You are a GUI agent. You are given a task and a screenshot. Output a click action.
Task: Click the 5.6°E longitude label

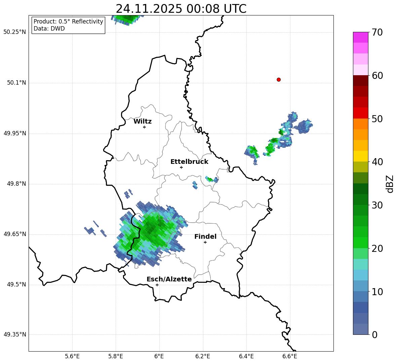[72, 356]
